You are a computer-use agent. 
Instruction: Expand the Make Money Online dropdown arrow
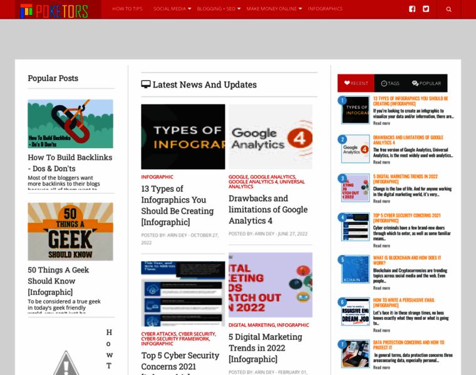pos(300,9)
